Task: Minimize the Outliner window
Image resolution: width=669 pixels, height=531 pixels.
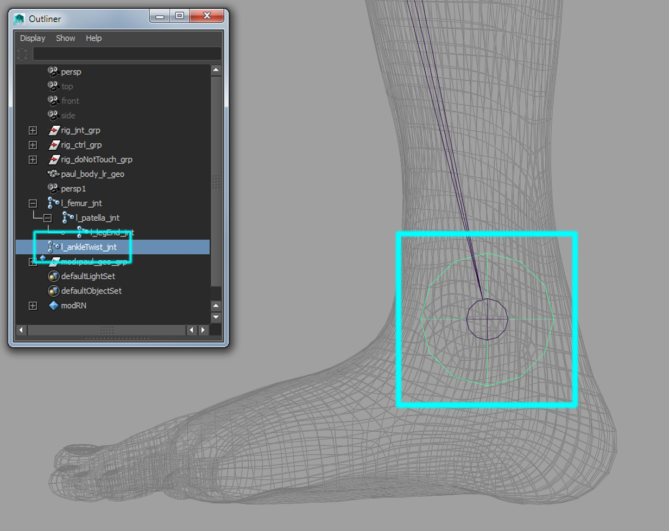Action: [x=160, y=16]
